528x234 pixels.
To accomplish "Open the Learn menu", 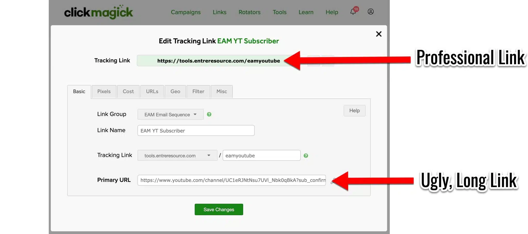I will [x=306, y=12].
